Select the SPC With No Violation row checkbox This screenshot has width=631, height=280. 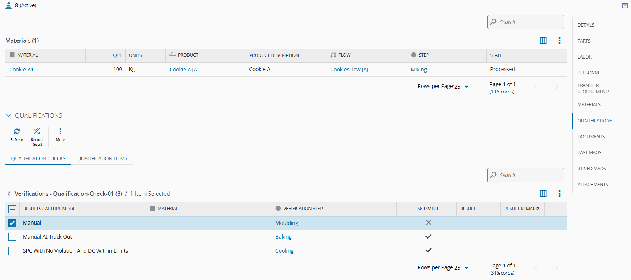click(12, 251)
